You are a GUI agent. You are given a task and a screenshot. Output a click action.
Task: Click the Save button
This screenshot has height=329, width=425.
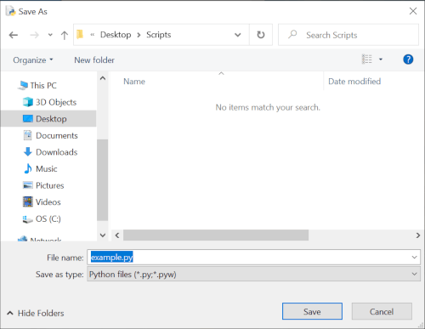coord(312,311)
